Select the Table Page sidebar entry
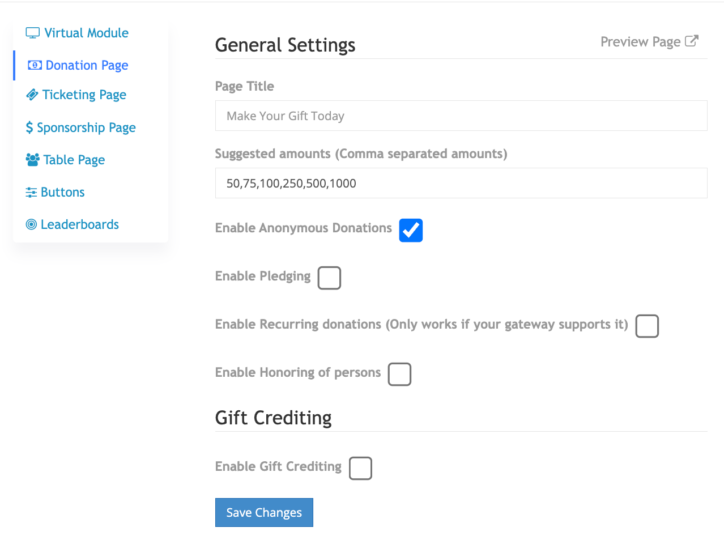 coord(66,160)
